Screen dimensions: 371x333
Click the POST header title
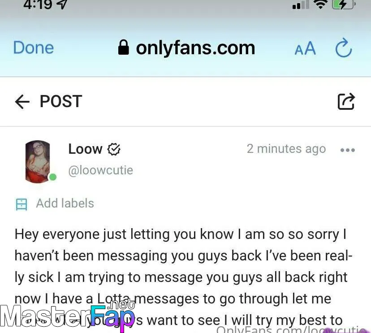(61, 101)
